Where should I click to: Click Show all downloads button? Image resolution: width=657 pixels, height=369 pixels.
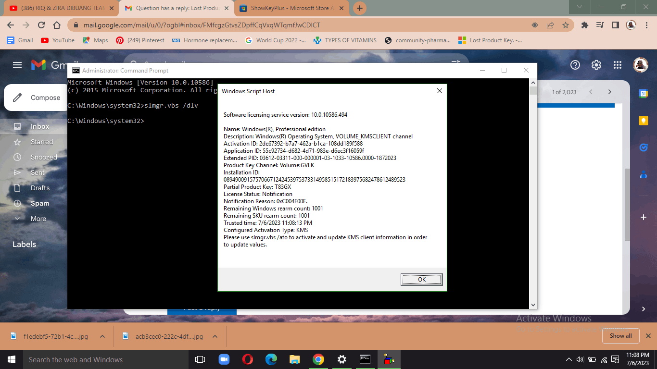tap(620, 336)
